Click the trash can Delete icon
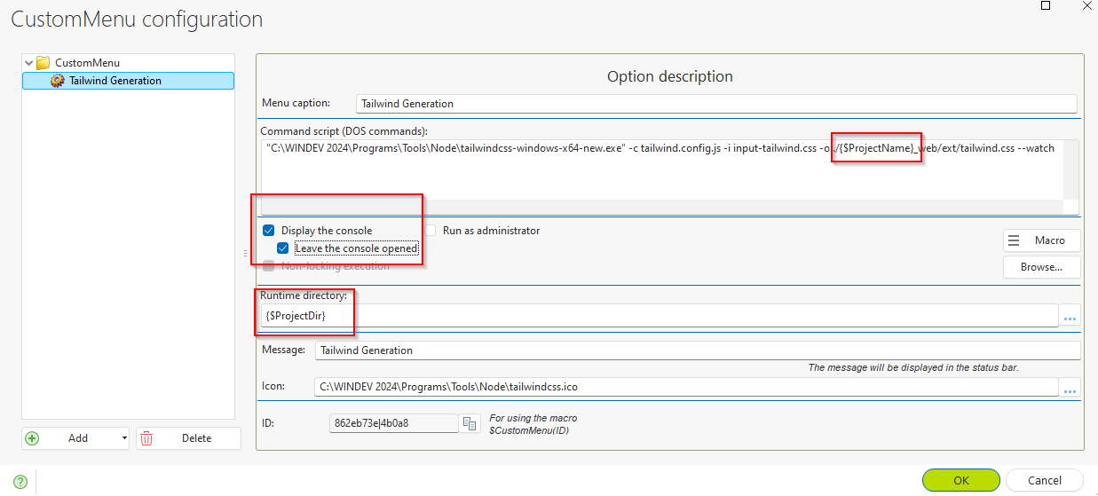 point(147,438)
